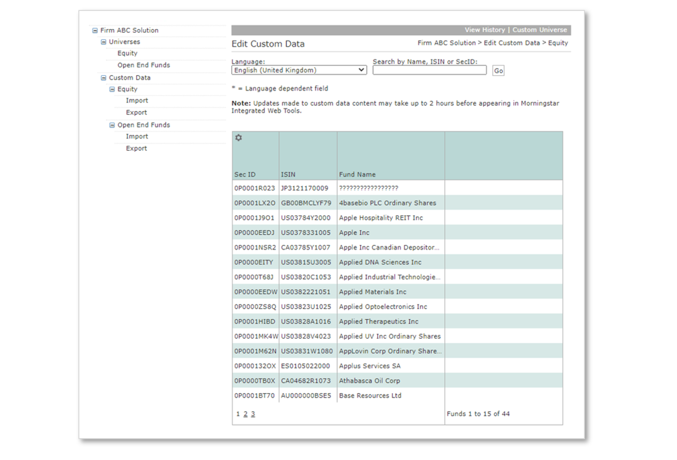Select the Athabasca Oil Corp row

tap(369, 381)
